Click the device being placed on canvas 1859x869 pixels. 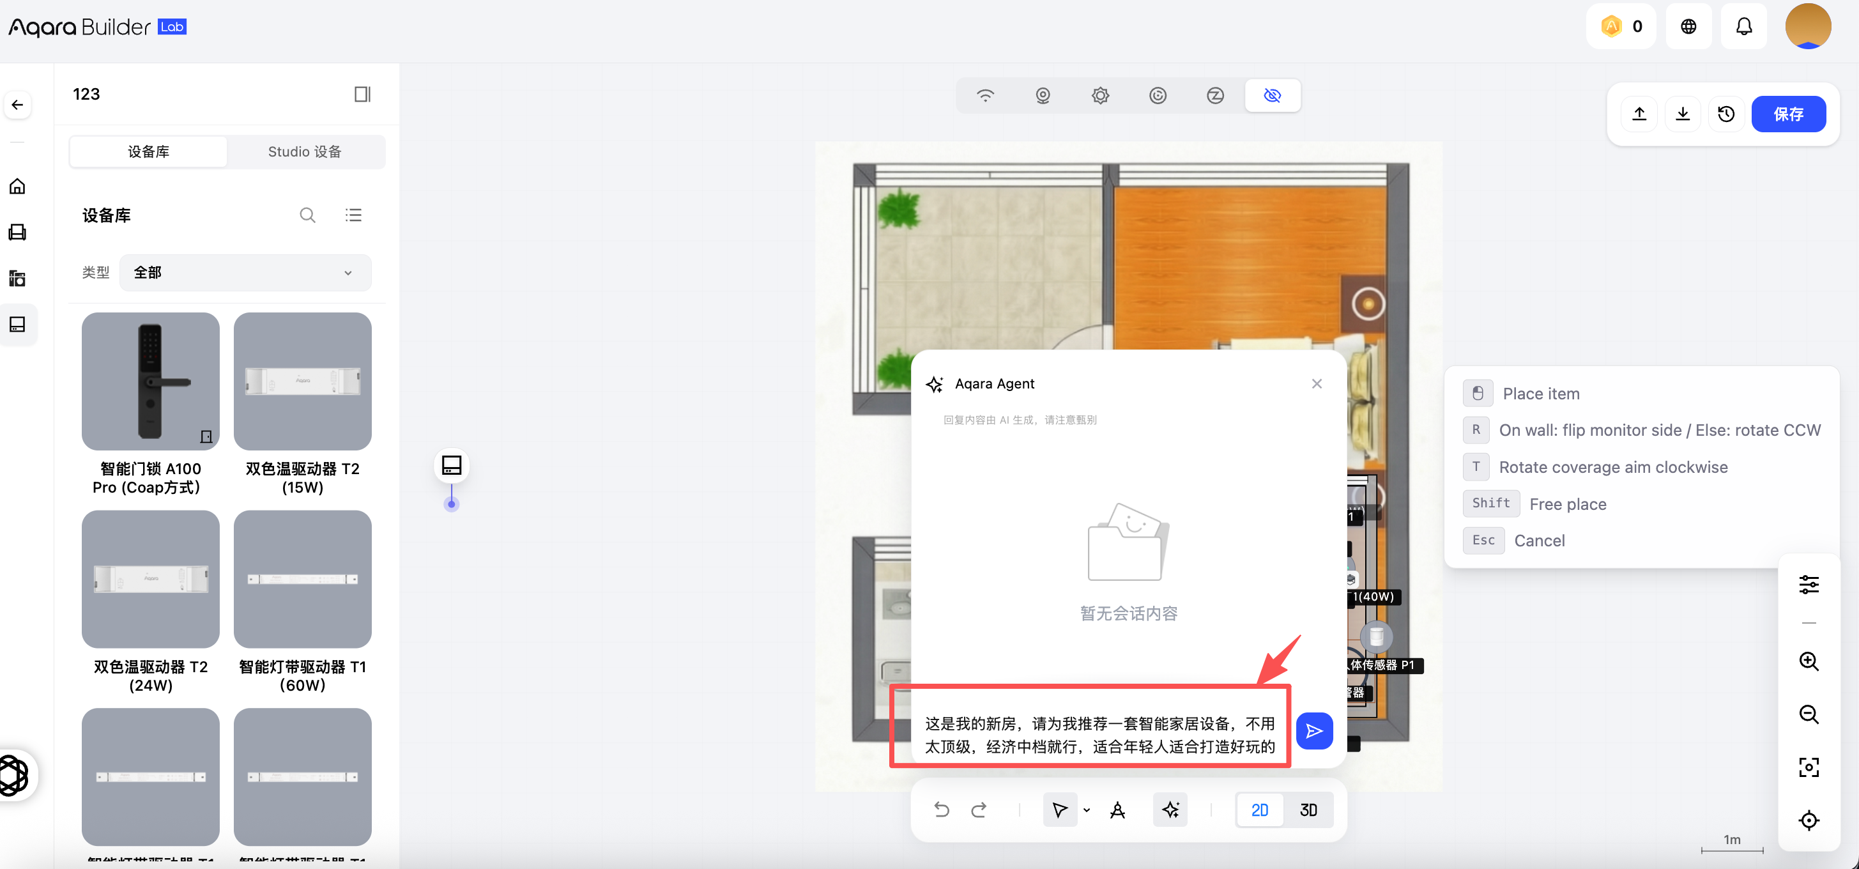[x=452, y=466]
